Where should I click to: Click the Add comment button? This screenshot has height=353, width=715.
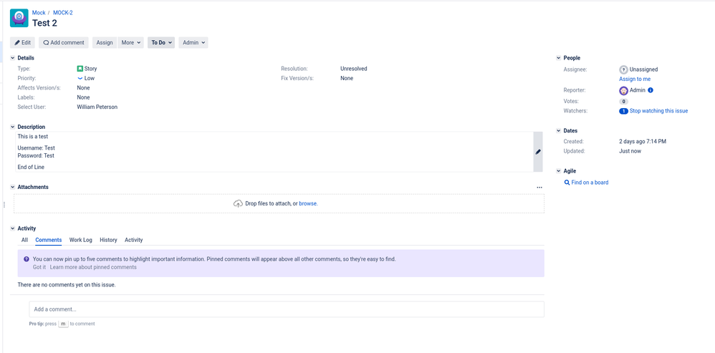coord(63,43)
